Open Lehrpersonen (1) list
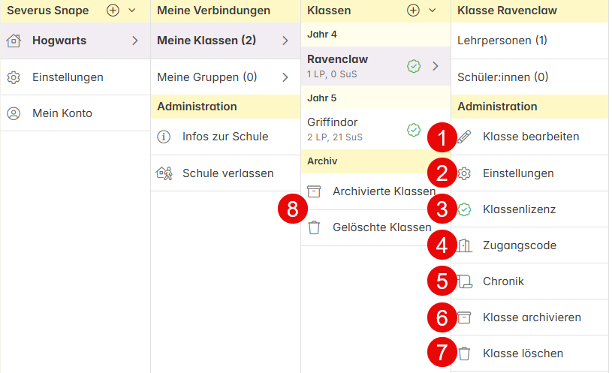The height and width of the screenshot is (373, 612). (529, 41)
